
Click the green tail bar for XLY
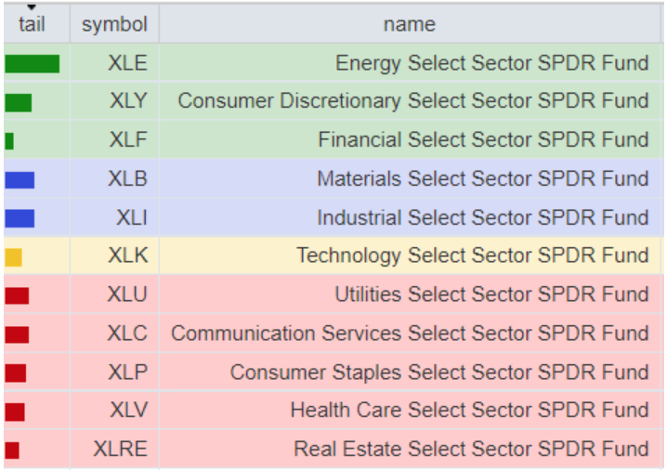(19, 102)
